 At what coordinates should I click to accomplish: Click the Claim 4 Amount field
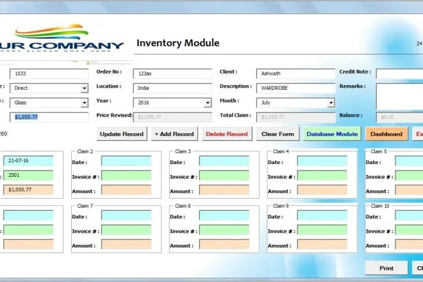[x=322, y=190]
